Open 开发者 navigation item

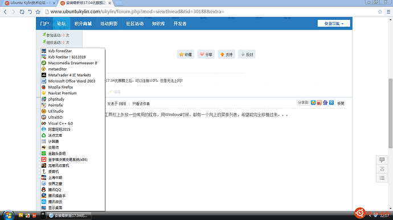(x=180, y=23)
